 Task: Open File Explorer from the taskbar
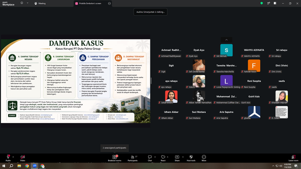[19, 166]
